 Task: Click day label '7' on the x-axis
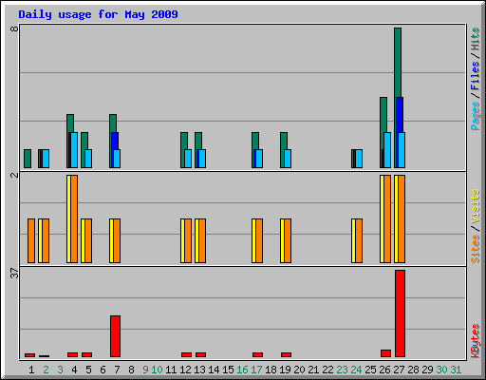tap(117, 370)
